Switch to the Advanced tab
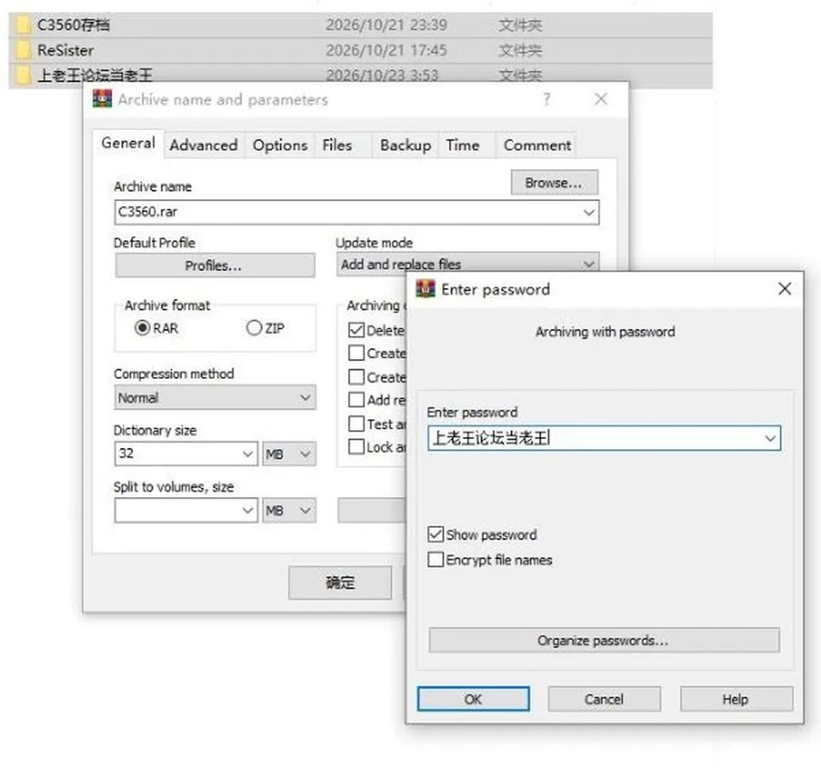 click(204, 145)
